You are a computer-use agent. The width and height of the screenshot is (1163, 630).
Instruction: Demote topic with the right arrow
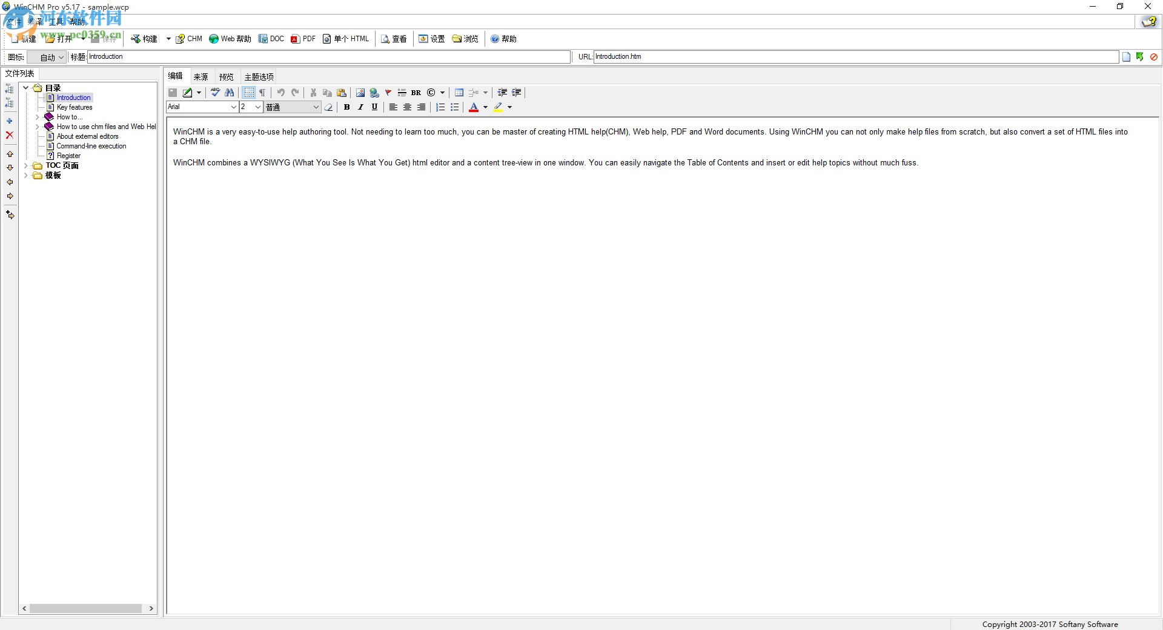tap(10, 196)
